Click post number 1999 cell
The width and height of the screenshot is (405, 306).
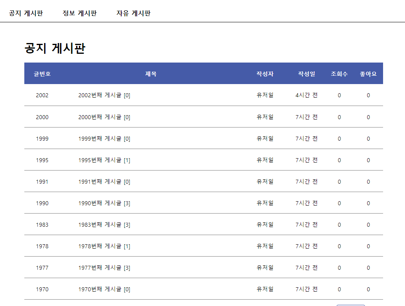tap(42, 139)
